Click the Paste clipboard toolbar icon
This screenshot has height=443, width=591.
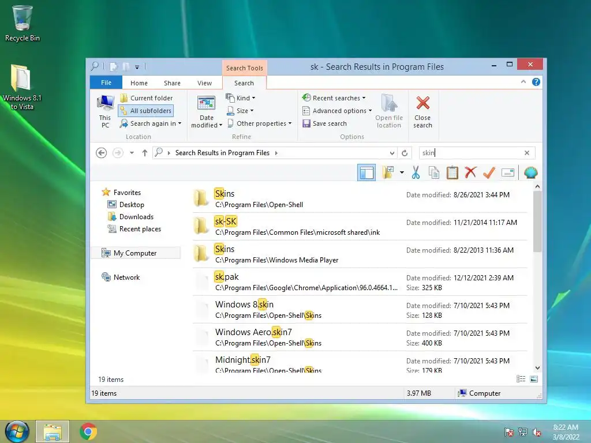[x=452, y=172]
